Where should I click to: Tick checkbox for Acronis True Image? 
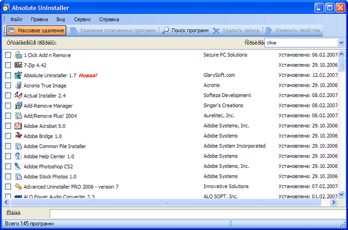[x=8, y=85]
